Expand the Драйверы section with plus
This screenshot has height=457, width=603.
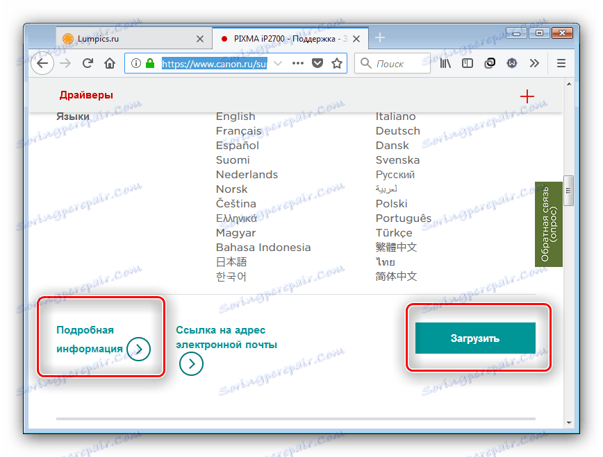pyautogui.click(x=527, y=96)
